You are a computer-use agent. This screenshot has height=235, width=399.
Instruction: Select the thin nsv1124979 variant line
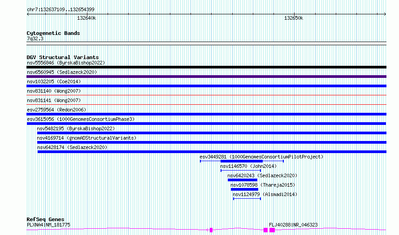point(247,199)
